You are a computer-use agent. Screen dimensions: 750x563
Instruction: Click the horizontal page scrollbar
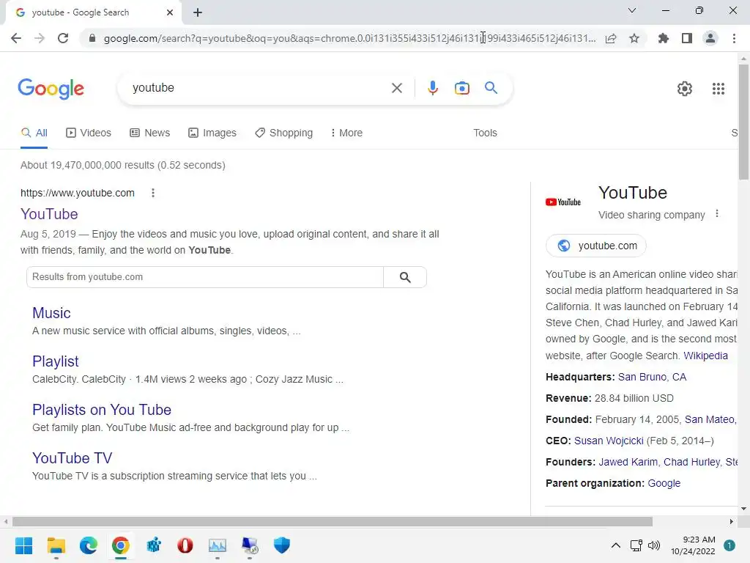333,521
